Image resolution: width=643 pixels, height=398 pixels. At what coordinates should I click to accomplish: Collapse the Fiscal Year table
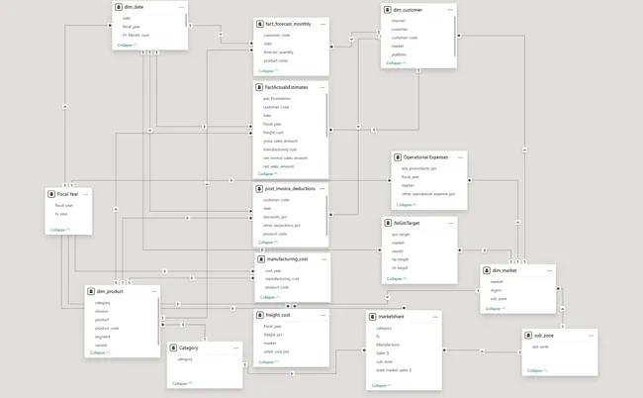point(60,229)
